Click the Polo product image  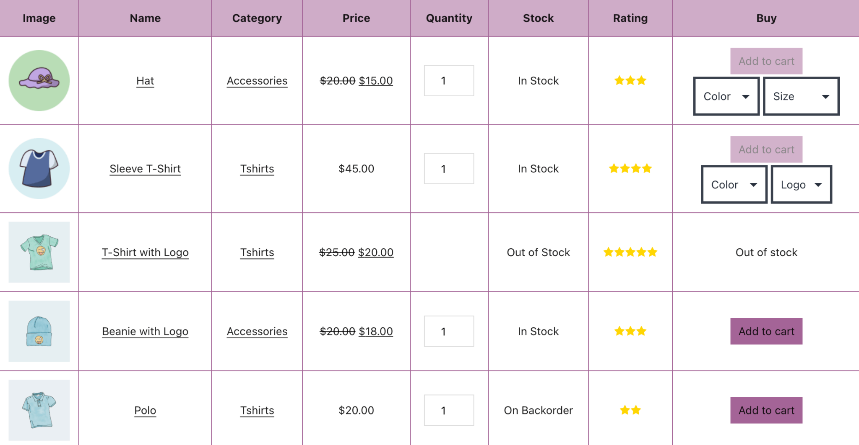pyautogui.click(x=39, y=410)
